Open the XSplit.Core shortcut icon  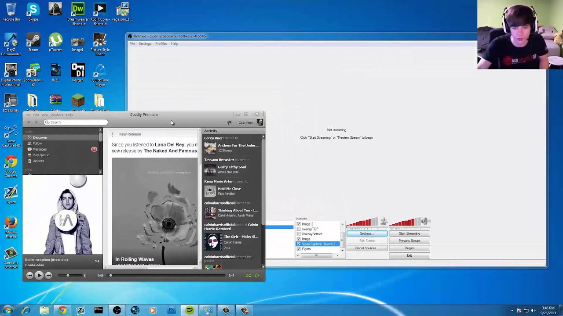(100, 14)
